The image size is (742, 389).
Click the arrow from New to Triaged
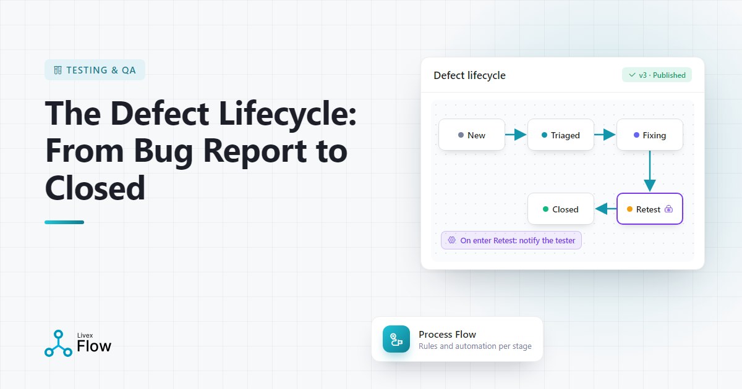[516, 135]
